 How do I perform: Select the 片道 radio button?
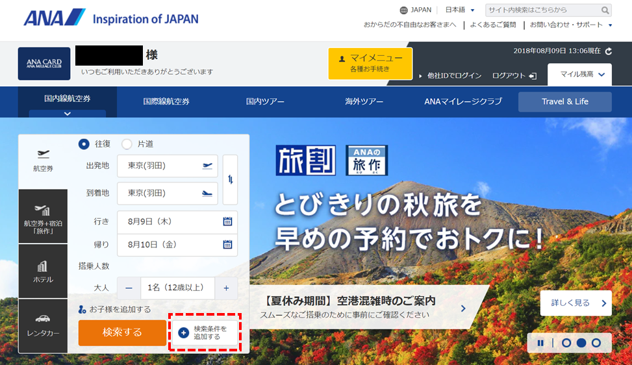click(x=127, y=144)
